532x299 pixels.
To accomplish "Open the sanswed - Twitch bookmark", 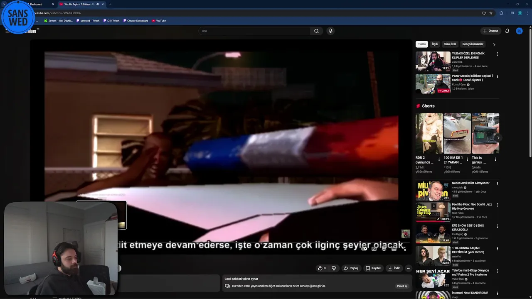I will 88,21.
